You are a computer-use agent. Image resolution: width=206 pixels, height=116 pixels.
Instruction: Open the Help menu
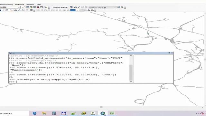pos(39,5)
